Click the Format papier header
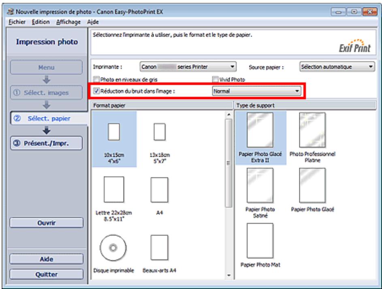 tap(162, 106)
